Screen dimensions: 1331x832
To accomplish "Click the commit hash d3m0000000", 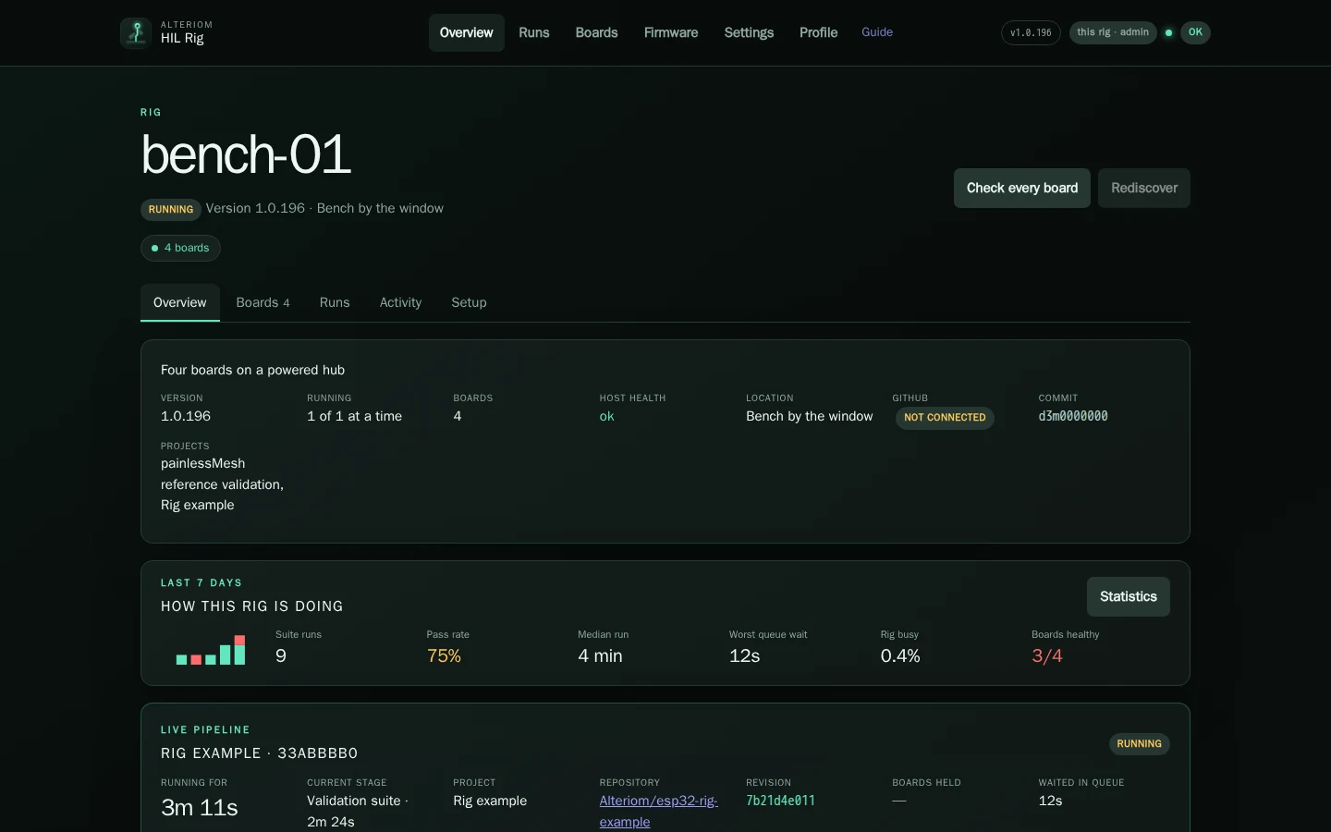I will [1073, 417].
